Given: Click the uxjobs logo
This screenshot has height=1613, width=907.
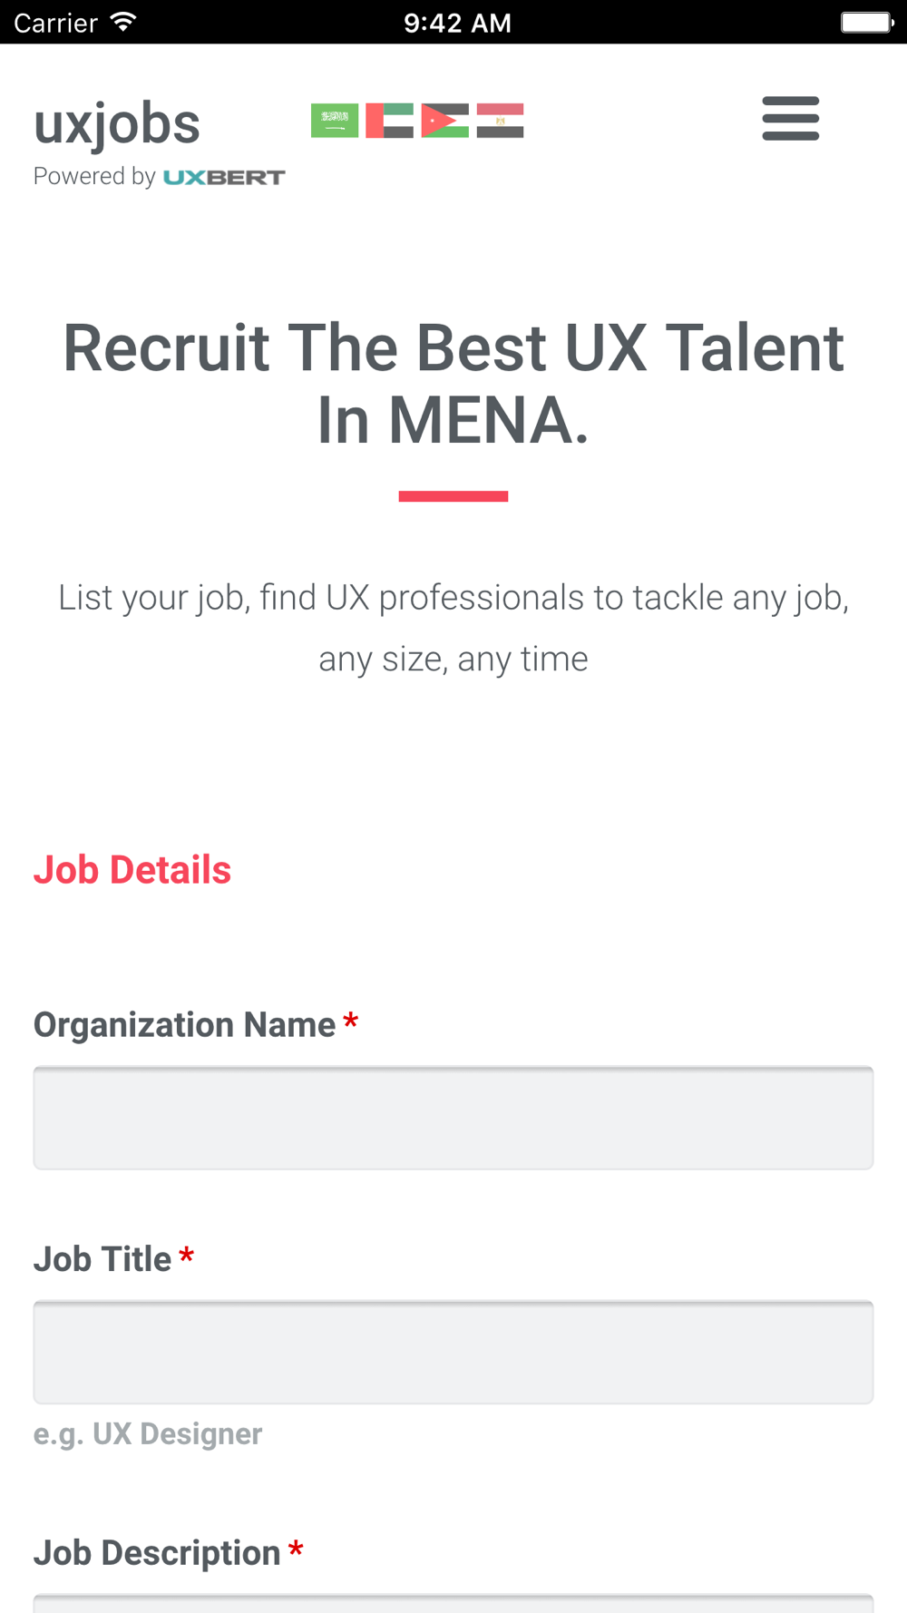Looking at the screenshot, I should coord(117,124).
